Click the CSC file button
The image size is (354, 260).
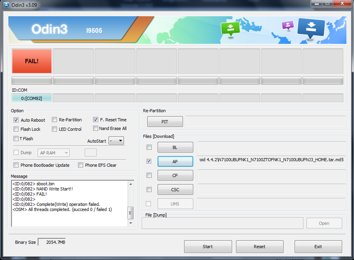(175, 190)
